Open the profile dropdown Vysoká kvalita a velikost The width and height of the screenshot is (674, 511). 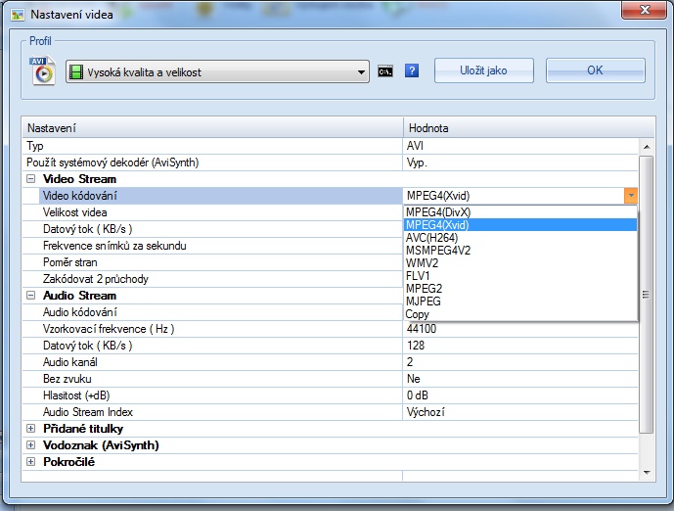216,71
